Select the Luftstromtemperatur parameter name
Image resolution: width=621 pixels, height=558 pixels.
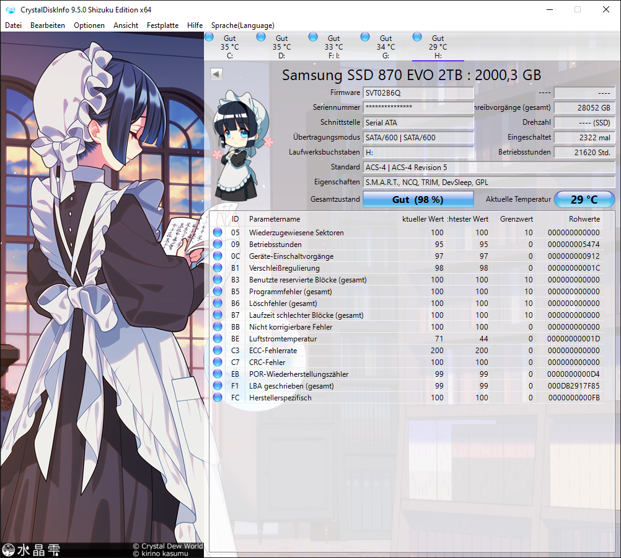click(283, 339)
